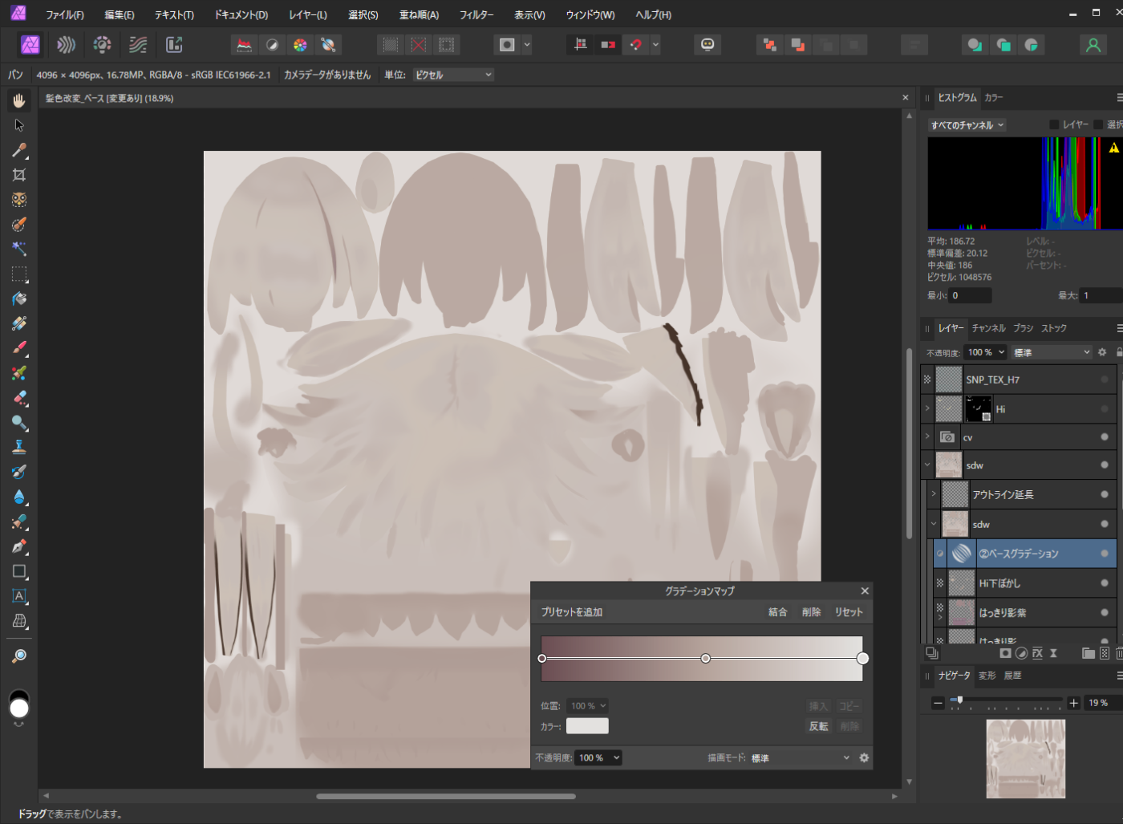Switch to the 履歴 tab
This screenshot has height=824, width=1123.
(x=1012, y=676)
